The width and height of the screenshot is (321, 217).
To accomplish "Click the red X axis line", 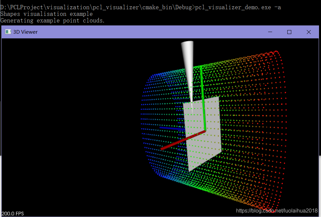I will click(x=183, y=140).
